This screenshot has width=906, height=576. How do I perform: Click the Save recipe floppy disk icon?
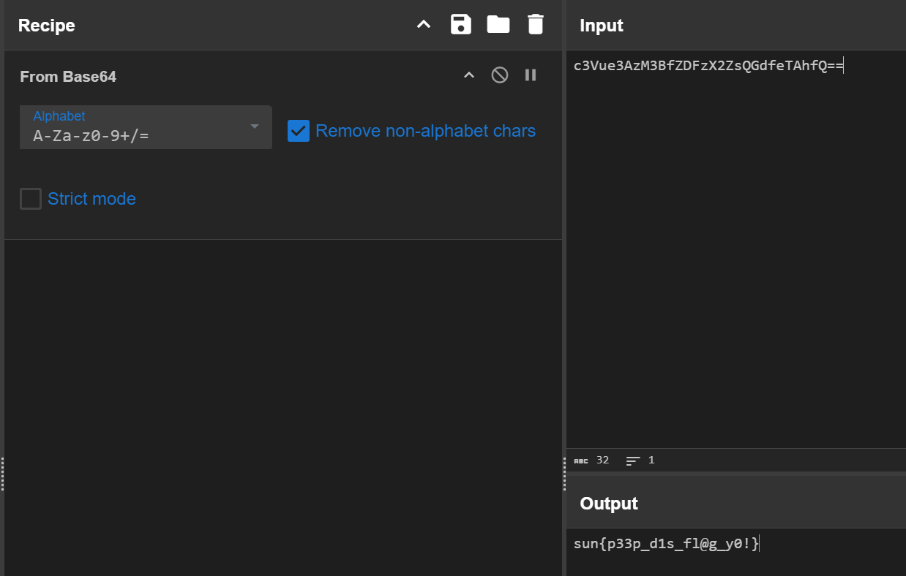point(461,25)
